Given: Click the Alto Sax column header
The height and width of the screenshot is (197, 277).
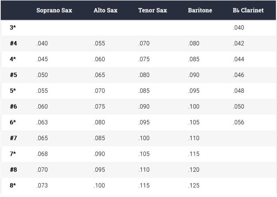Looking at the screenshot, I should coord(105,10).
